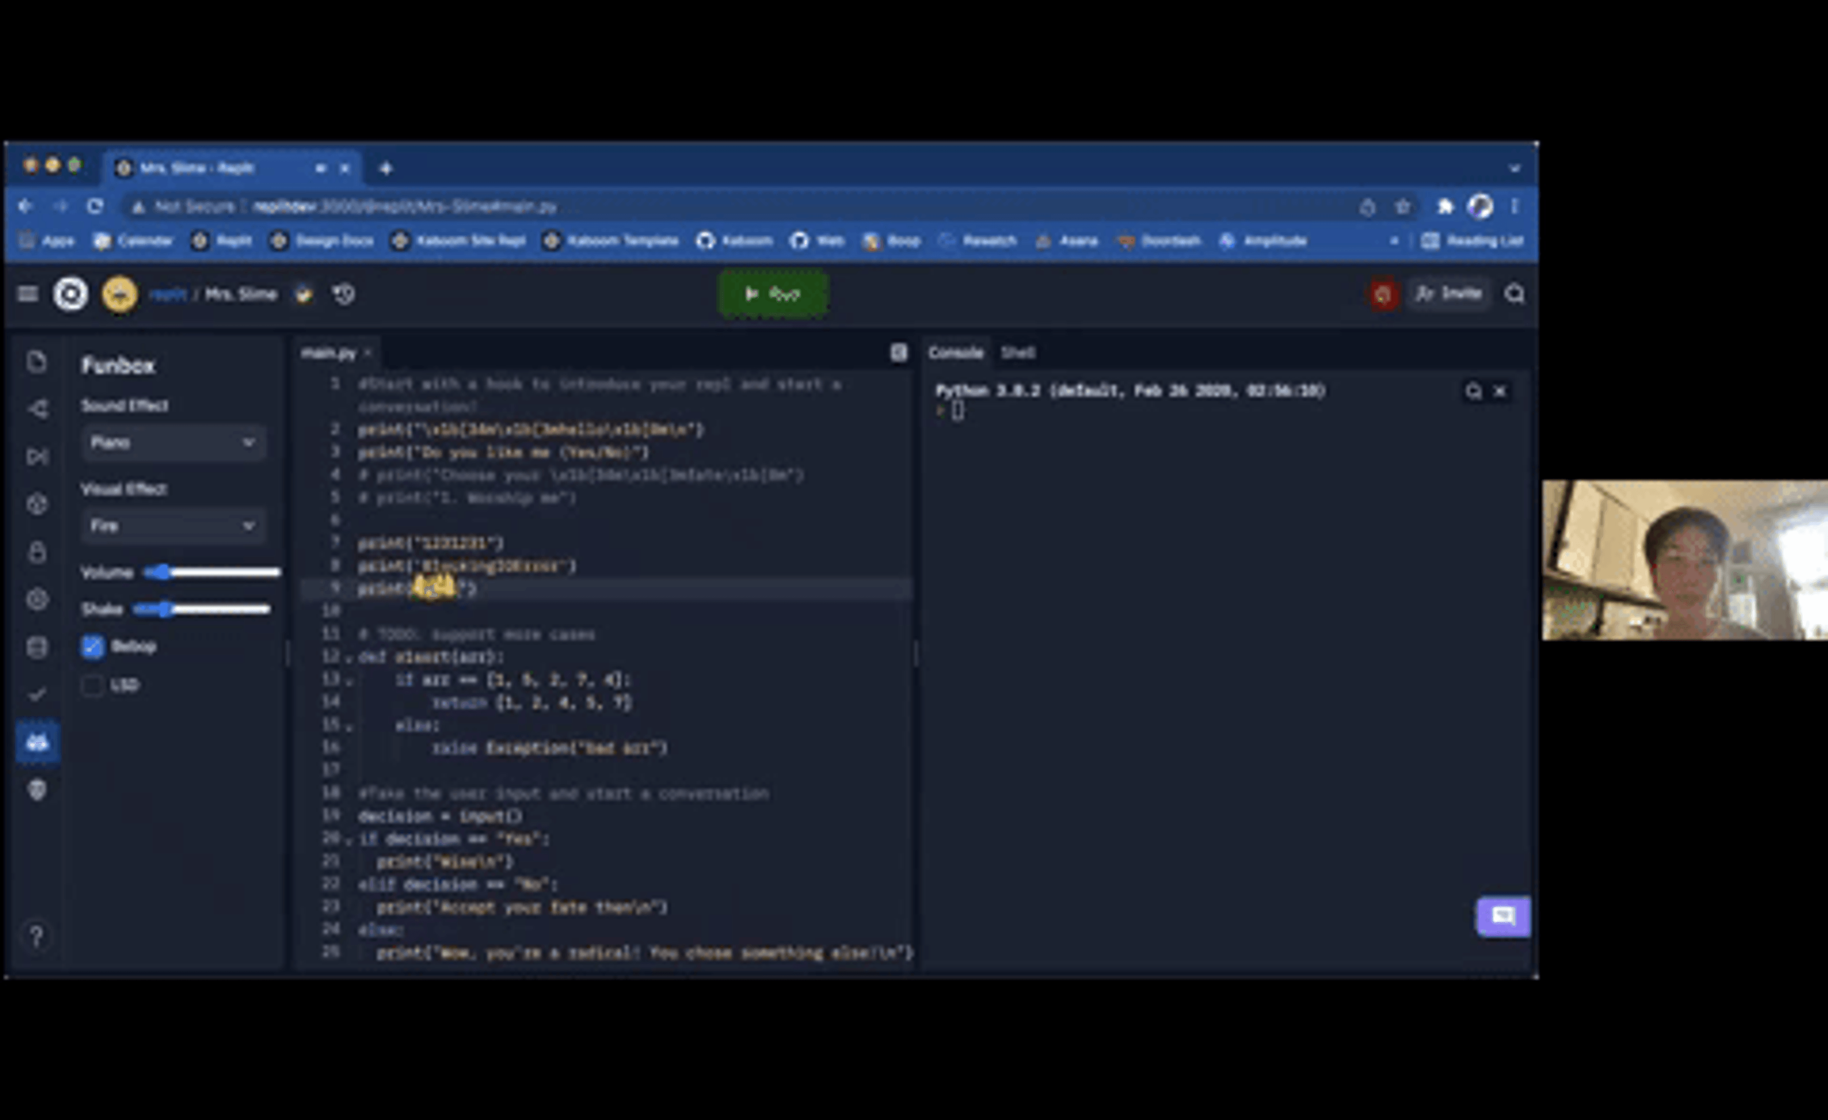Screen dimensions: 1828x1120
Task: Collapse the fold arrow at line 12
Action: click(x=348, y=659)
